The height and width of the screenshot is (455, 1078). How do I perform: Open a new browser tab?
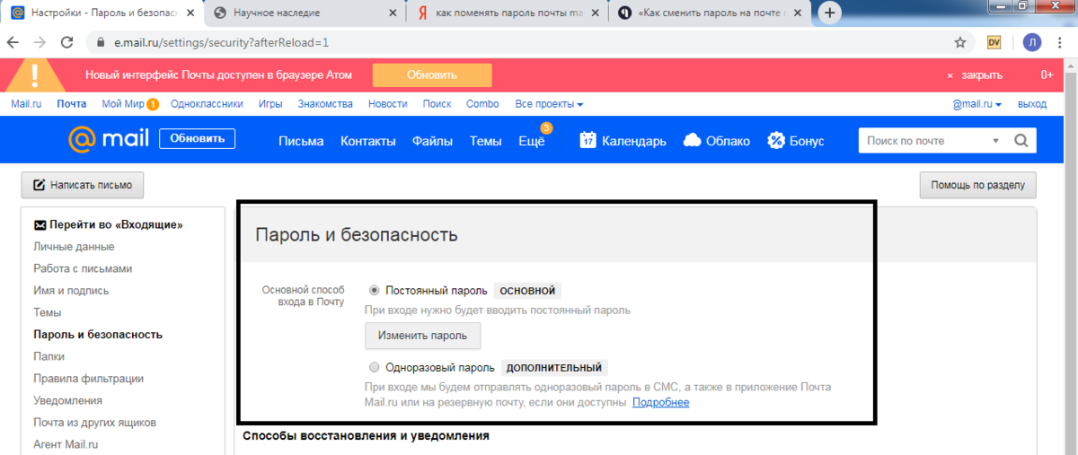click(x=830, y=13)
